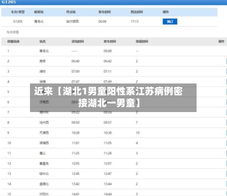Click departure time 12:47

tap(108, 174)
